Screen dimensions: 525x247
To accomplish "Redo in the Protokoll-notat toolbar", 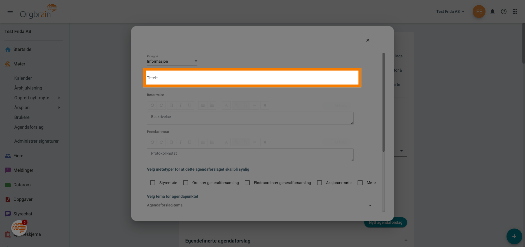I will pyautogui.click(x=161, y=142).
